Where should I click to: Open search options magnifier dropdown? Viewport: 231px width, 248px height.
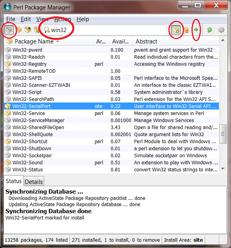point(47,30)
